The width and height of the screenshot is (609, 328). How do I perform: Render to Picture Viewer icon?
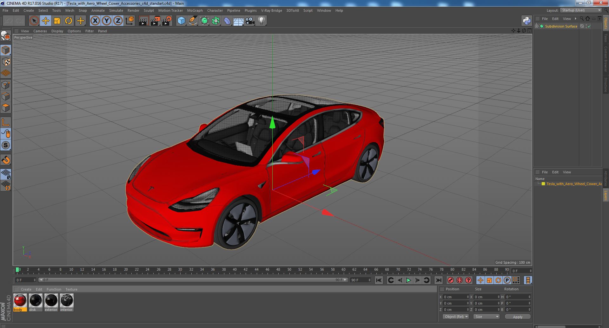(x=155, y=21)
